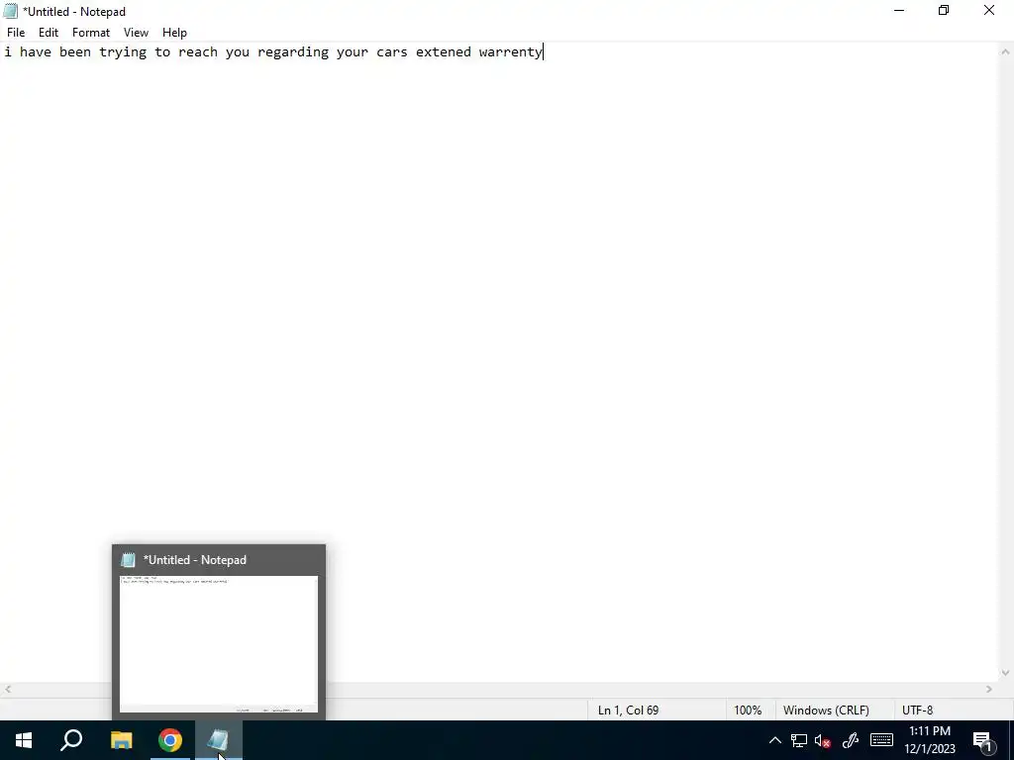This screenshot has height=760, width=1014.
Task: Click the clock showing 1:11 PM
Action: pos(929,731)
